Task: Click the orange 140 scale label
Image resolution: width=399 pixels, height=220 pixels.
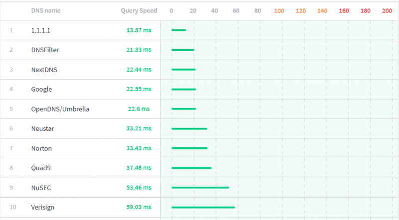Action: [322, 11]
